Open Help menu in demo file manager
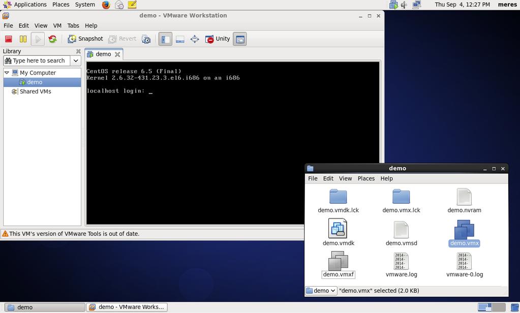The height and width of the screenshot is (313, 520). point(387,178)
